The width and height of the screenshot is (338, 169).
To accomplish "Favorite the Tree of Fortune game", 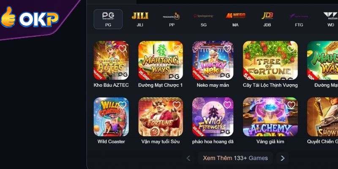I will point(291,48).
